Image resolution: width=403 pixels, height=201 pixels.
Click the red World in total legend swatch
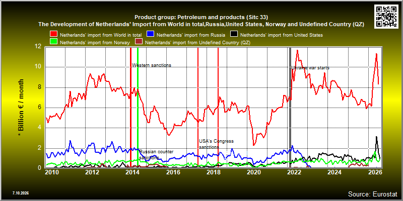point(54,35)
